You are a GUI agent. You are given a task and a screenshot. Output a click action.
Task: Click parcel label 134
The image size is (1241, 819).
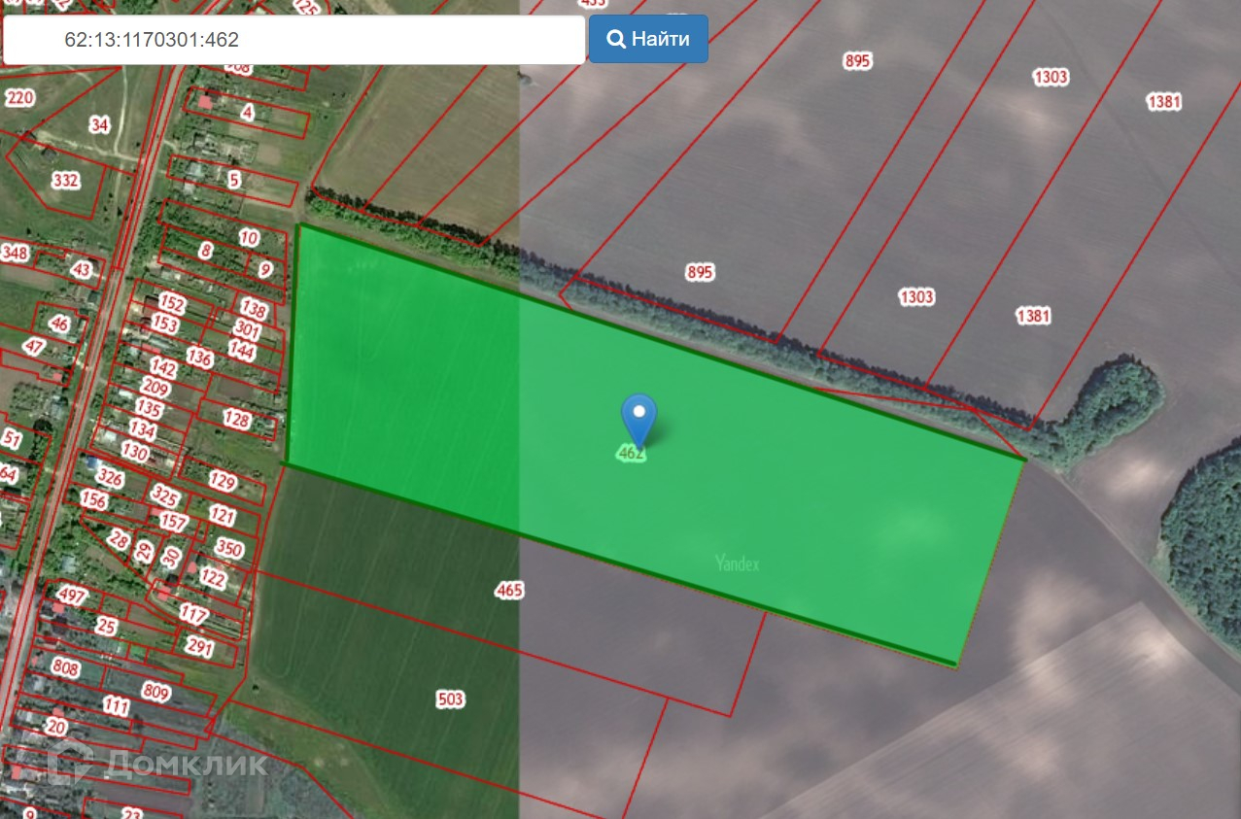[142, 428]
